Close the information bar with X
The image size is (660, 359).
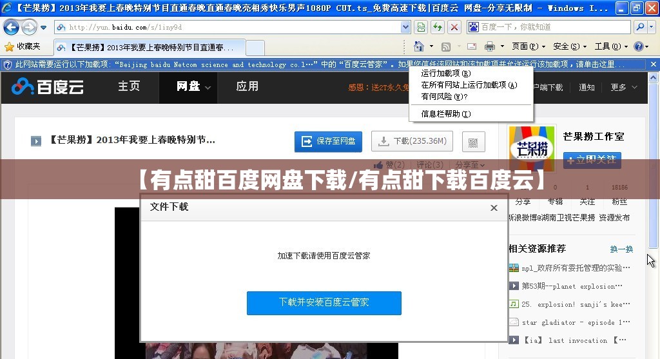(653, 64)
